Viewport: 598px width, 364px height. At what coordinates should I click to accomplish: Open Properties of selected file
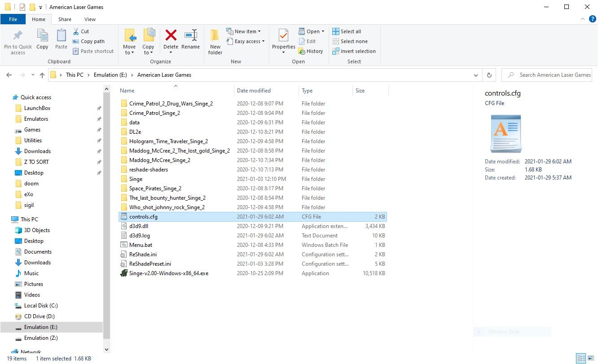click(283, 42)
